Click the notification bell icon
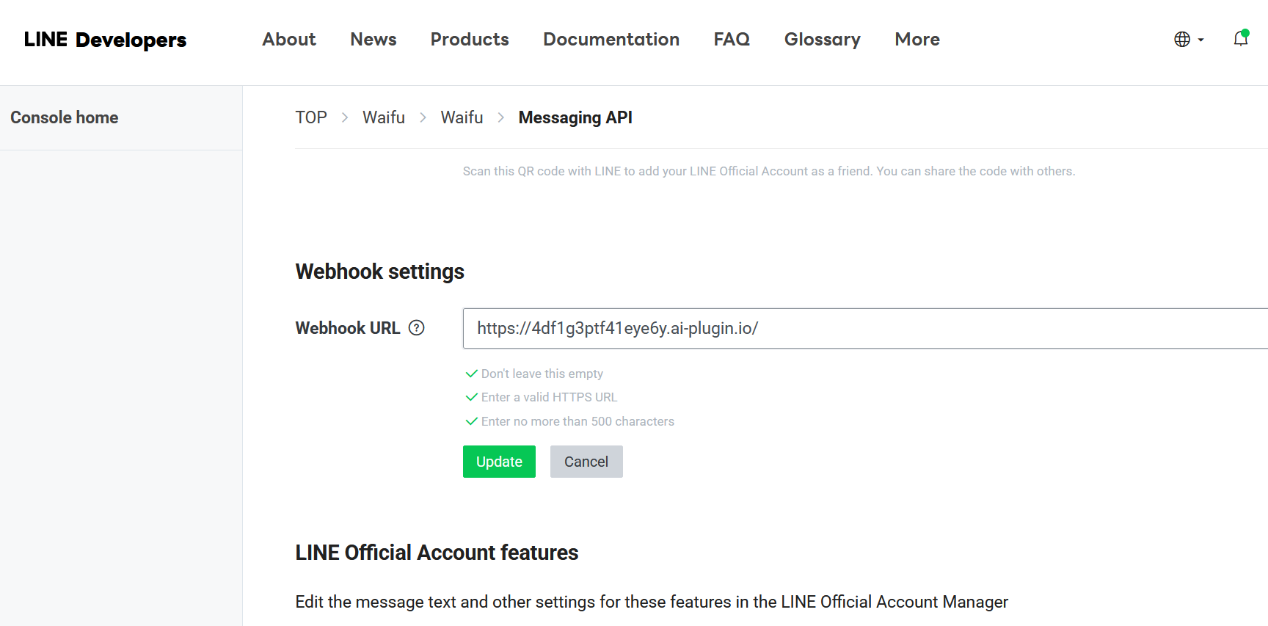 click(x=1240, y=39)
